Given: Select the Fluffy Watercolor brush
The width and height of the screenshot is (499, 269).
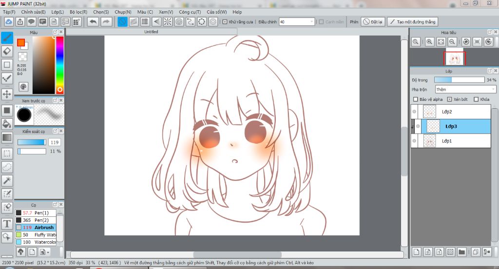Looking at the screenshot, I should [x=36, y=234].
